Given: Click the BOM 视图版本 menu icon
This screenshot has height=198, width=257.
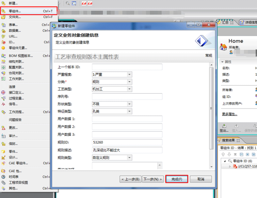Looking at the screenshot, I should click(3, 56).
